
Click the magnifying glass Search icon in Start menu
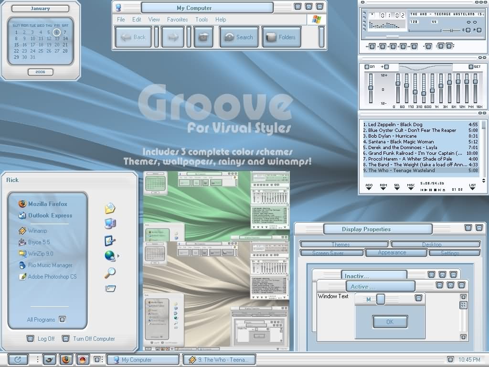pos(110,273)
